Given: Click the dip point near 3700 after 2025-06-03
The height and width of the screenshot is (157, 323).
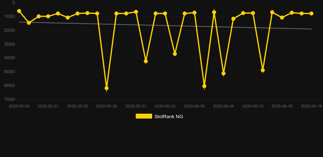Looking at the screenshot, I should click(x=175, y=54).
